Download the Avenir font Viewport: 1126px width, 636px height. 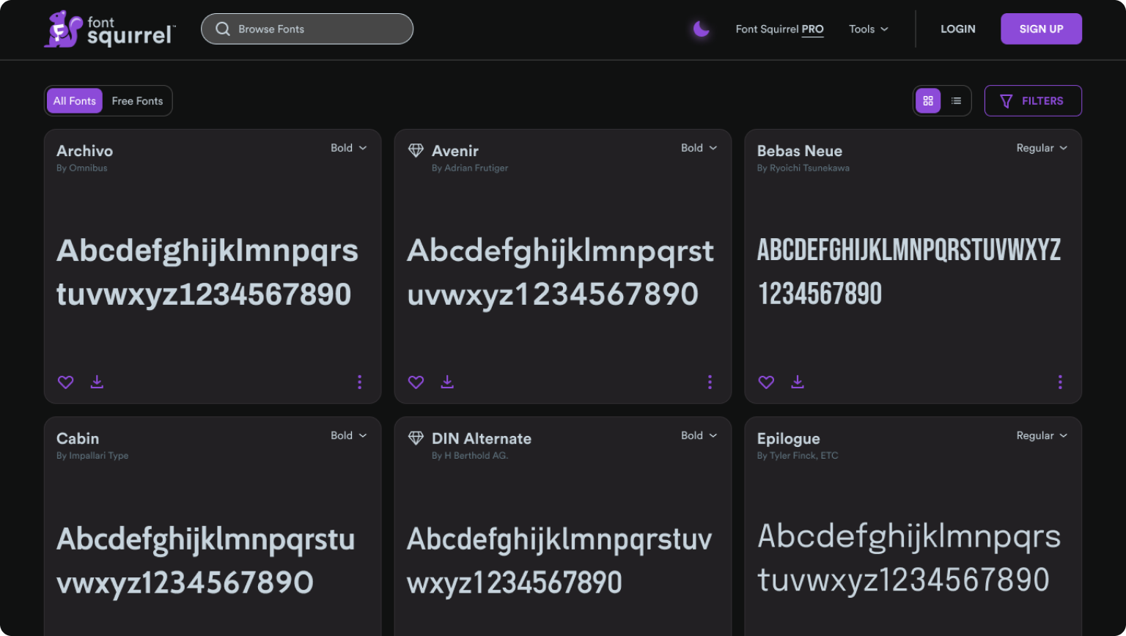click(447, 382)
